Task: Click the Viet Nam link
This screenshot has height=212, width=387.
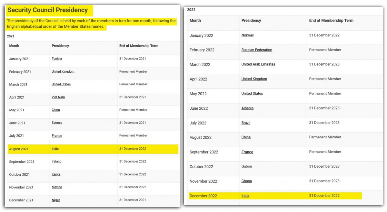Action: [x=58, y=97]
